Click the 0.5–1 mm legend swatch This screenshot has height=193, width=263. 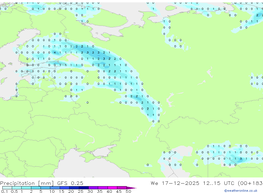[x=17, y=188]
